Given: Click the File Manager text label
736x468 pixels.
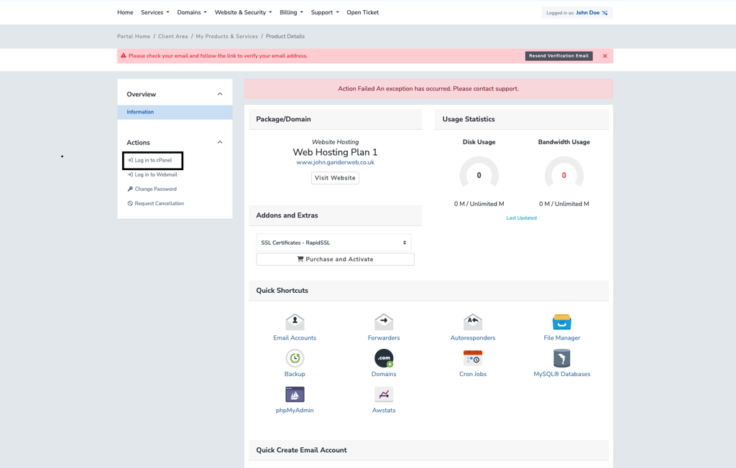Looking at the screenshot, I should tap(562, 337).
